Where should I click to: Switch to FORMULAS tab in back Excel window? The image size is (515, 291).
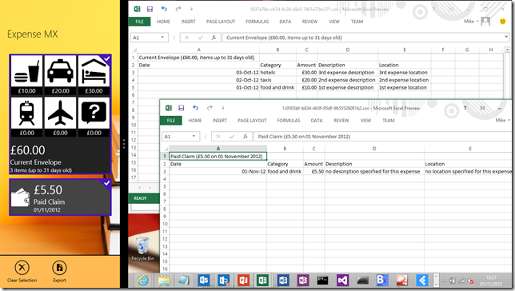click(257, 22)
